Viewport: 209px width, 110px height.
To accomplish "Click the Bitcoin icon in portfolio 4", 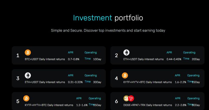I will [x=125, y=76].
